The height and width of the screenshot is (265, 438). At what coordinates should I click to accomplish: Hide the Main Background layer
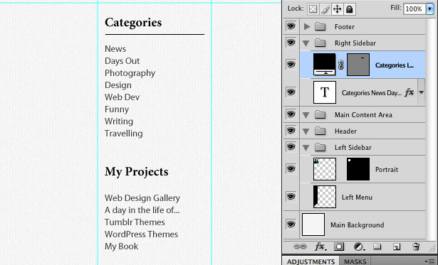click(291, 225)
